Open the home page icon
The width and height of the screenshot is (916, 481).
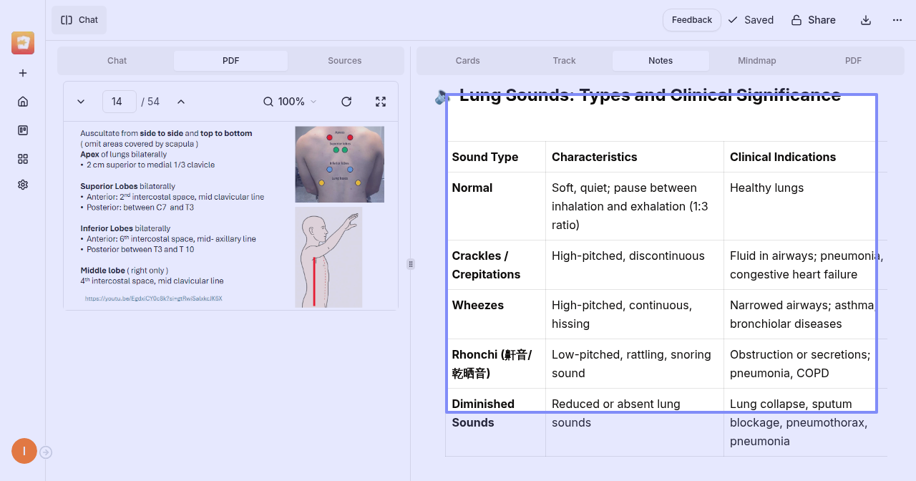[23, 102]
